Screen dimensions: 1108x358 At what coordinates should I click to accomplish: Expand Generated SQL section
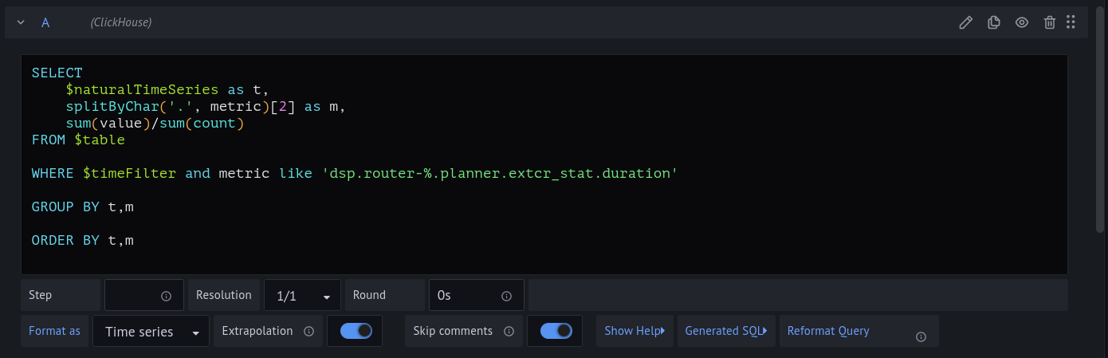click(726, 331)
